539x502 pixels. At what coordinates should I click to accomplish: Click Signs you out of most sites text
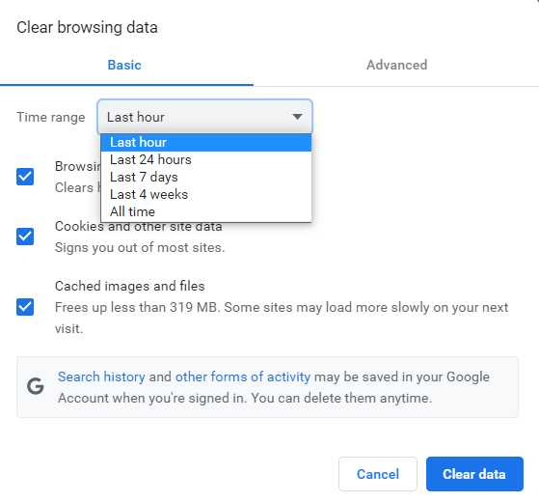click(x=140, y=247)
